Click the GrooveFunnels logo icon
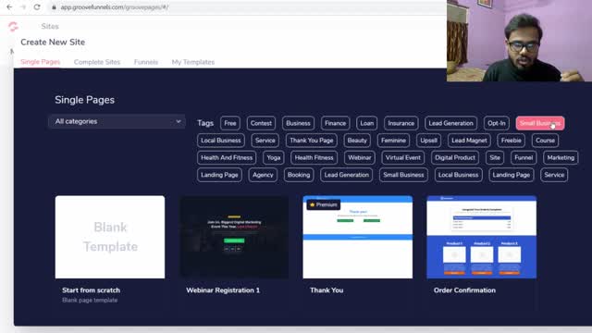The height and width of the screenshot is (333, 592). tap(13, 27)
